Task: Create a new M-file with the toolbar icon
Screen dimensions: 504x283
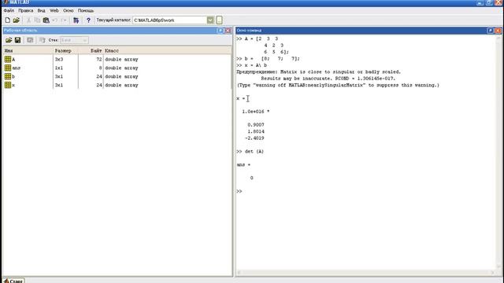Action: pos(7,20)
